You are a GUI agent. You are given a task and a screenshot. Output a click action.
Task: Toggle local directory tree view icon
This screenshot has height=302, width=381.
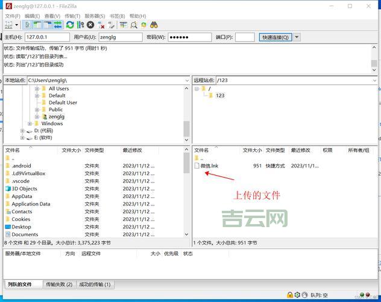pos(38,25)
